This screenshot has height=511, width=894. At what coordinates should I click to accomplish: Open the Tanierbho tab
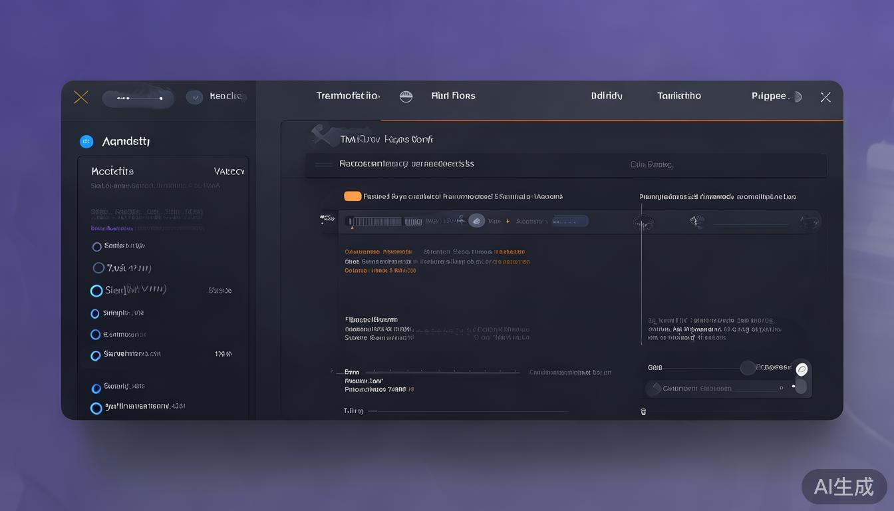pyautogui.click(x=678, y=96)
